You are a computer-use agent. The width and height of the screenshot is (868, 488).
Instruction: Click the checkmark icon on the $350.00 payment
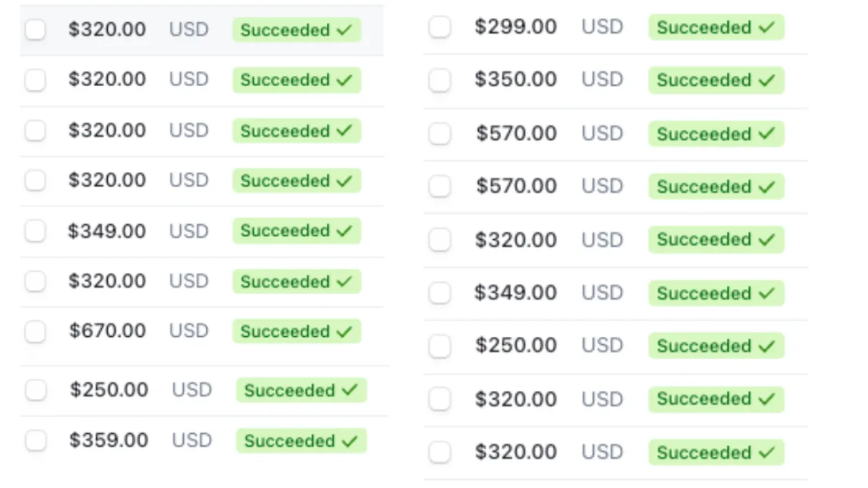pyautogui.click(x=766, y=80)
